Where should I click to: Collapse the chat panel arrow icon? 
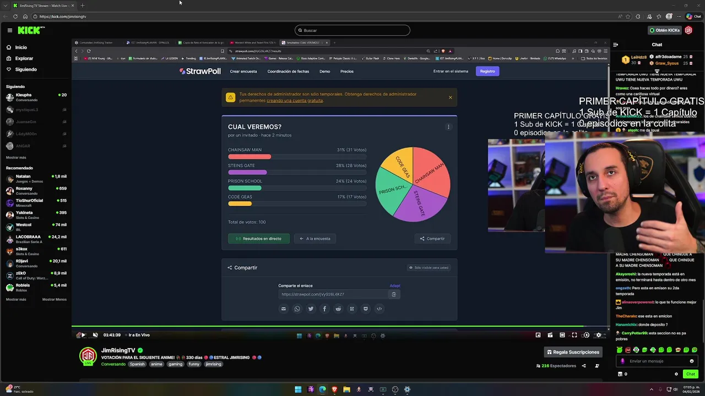[616, 45]
